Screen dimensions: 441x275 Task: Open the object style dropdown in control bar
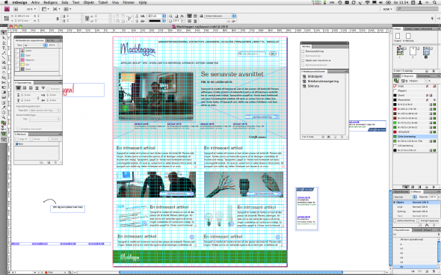[220, 16]
